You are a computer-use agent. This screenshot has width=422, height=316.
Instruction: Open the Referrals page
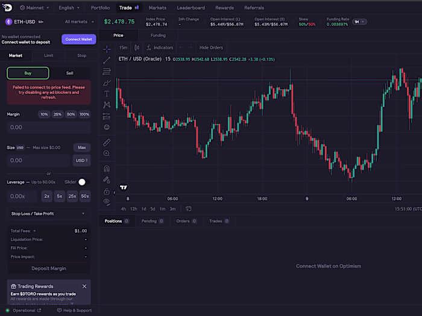pos(254,8)
